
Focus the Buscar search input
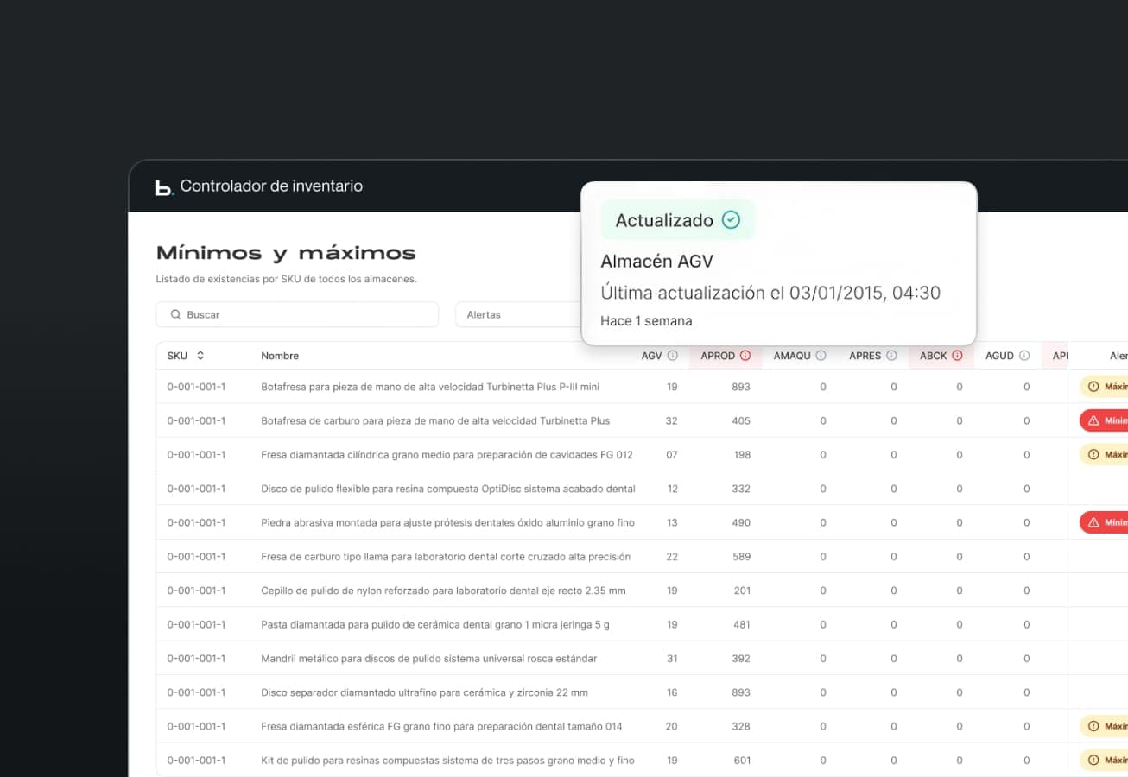click(302, 315)
